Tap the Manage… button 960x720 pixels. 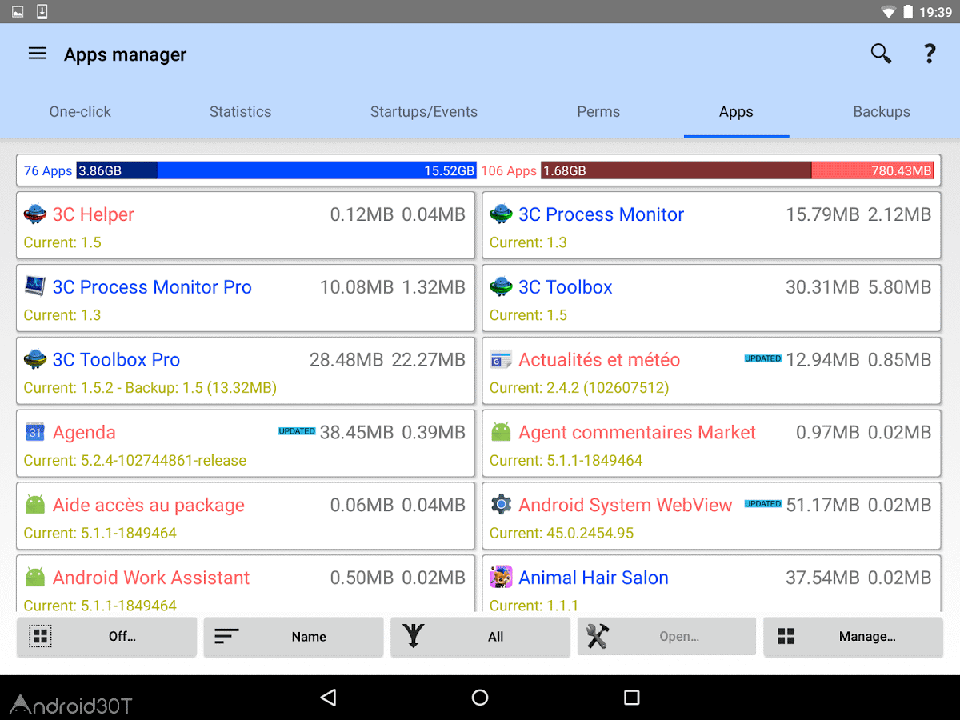click(854, 637)
